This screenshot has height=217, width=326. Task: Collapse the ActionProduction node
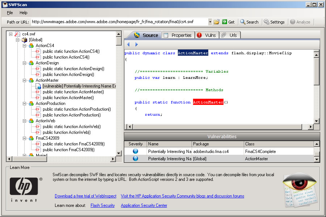coord(24,103)
